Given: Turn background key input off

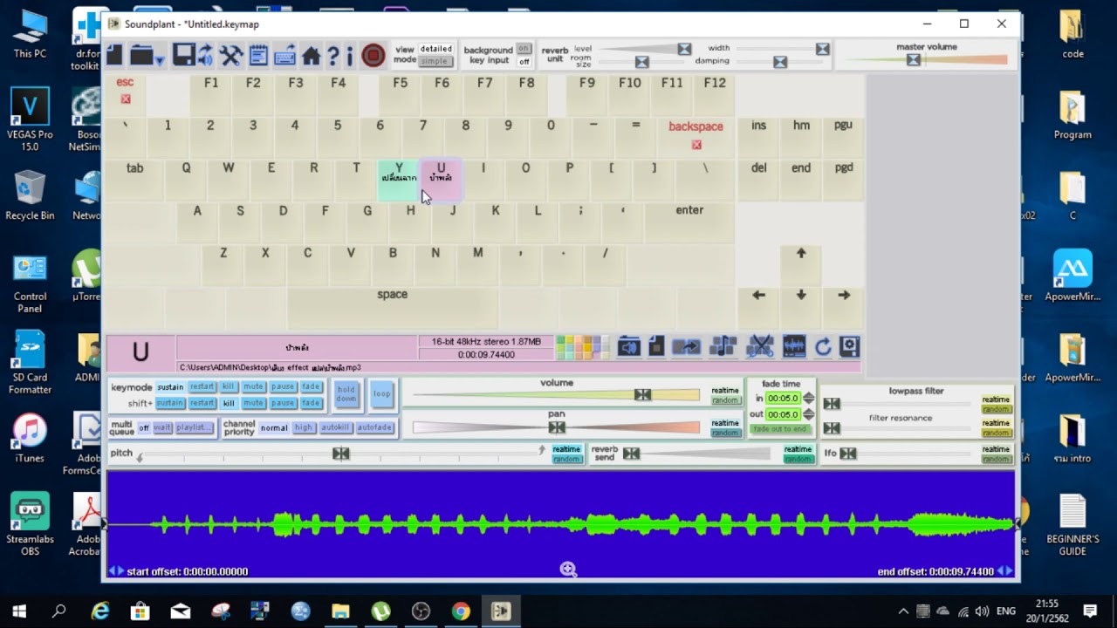Looking at the screenshot, I should (524, 61).
